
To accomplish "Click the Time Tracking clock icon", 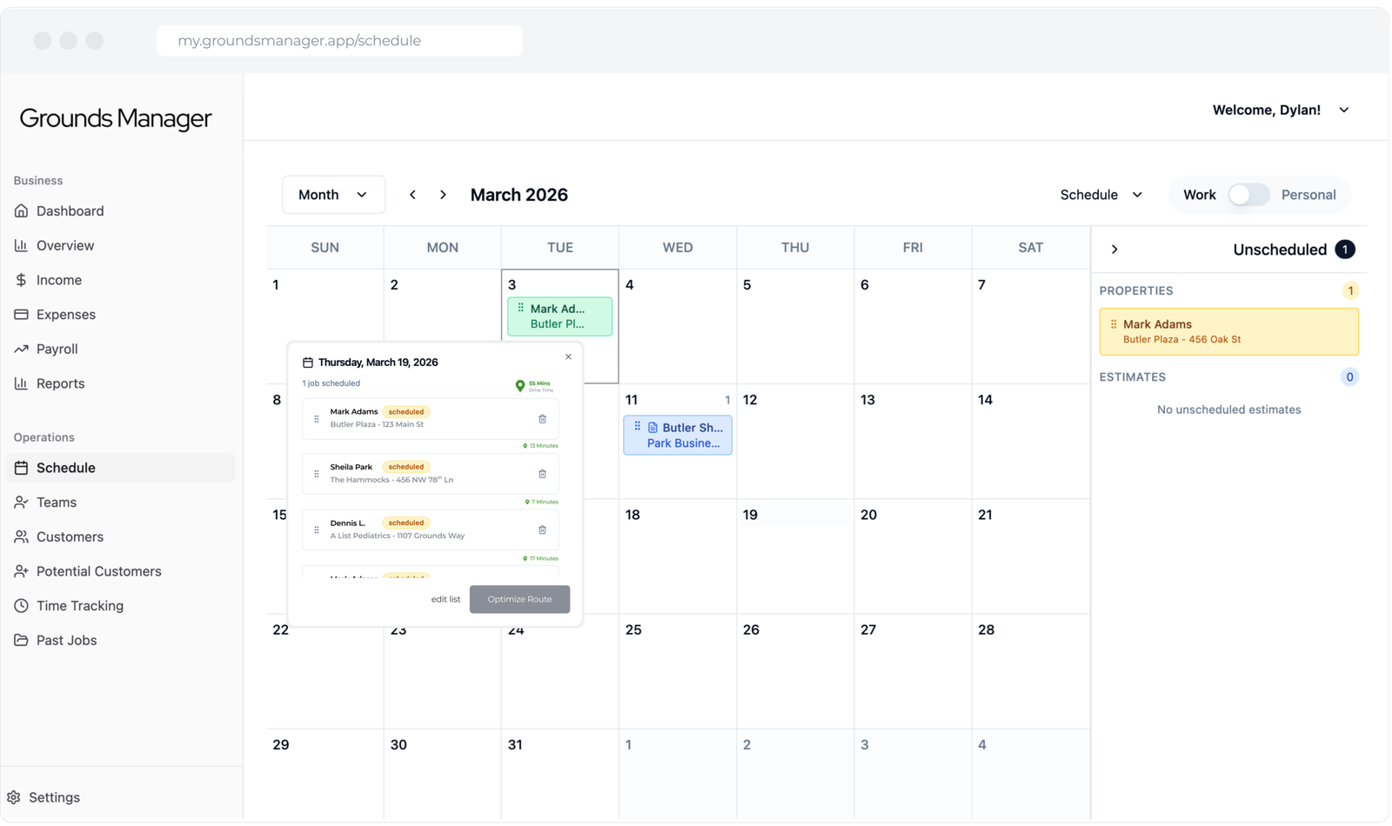I will (21, 605).
